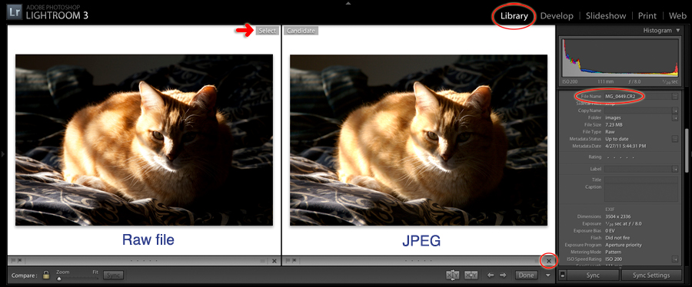Click the Metering Mode value 'Pattern'
Image resolution: width=692 pixels, height=287 pixels.
click(x=614, y=252)
